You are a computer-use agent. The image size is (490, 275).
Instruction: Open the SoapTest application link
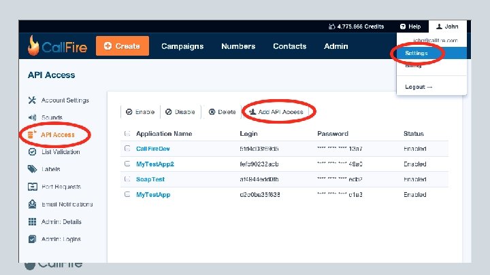[x=150, y=179]
